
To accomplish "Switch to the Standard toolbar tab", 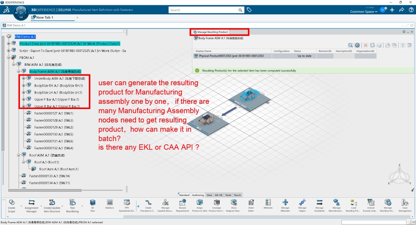I will pyautogui.click(x=184, y=195).
